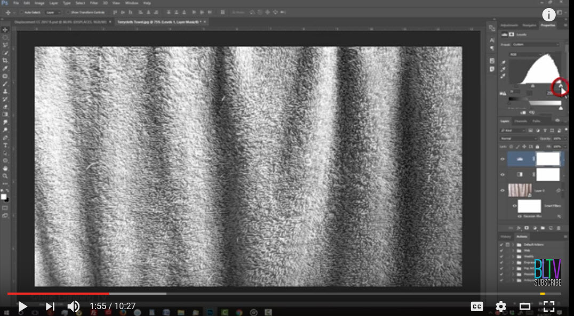Screen dimensions: 574x316
Task: Switch to the Adjustments tab
Action: pyautogui.click(x=509, y=25)
